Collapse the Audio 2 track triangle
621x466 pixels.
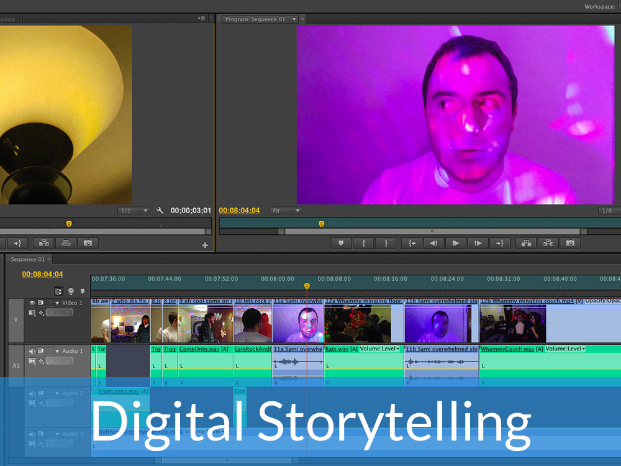click(57, 393)
